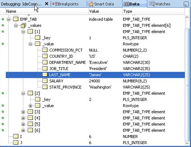Screen dimensions: 191x147
Task: Collapse element [1] node
Action: pos(23,32)
